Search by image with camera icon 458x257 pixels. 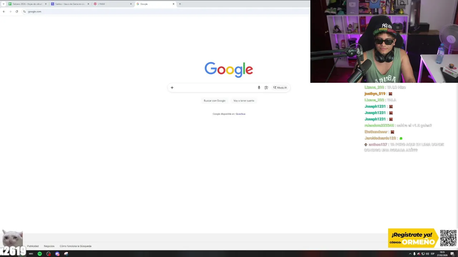point(266,87)
